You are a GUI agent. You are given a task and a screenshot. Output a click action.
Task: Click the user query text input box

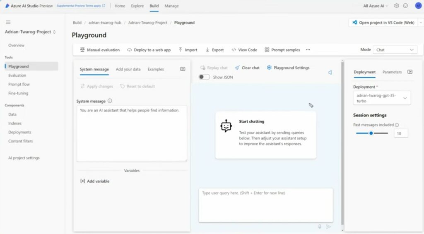point(265,205)
